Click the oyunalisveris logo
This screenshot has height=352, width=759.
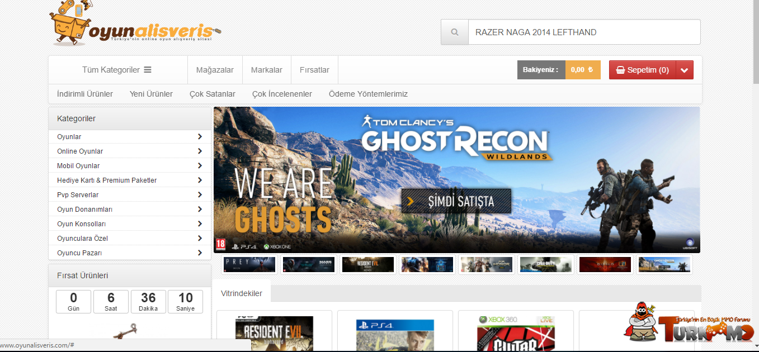(x=135, y=24)
